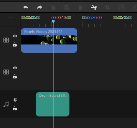Hide the first video track via eye icon
This screenshot has width=137, height=128.
coord(15,36)
